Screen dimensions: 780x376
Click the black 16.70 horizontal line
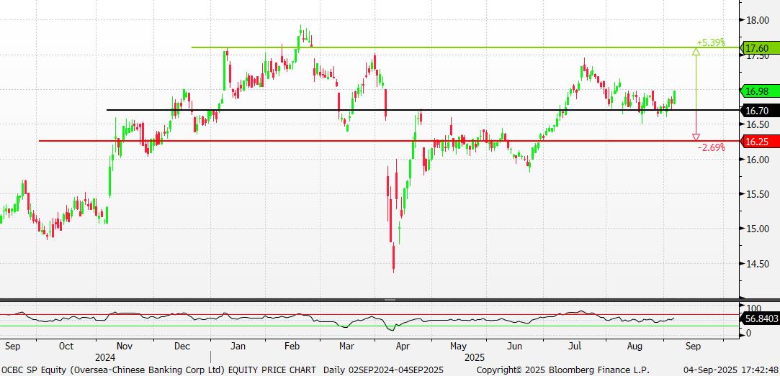point(423,110)
